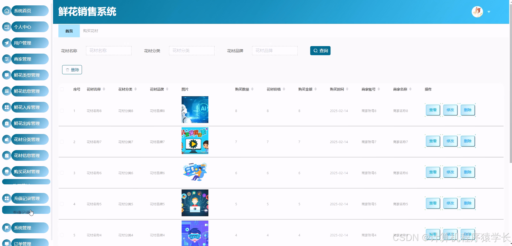
Task: Click the magnifier icon in the 查询 button
Action: point(315,50)
